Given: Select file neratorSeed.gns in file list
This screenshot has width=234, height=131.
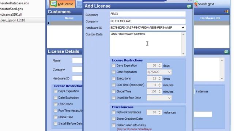Looking at the screenshot, I should [x=11, y=9].
